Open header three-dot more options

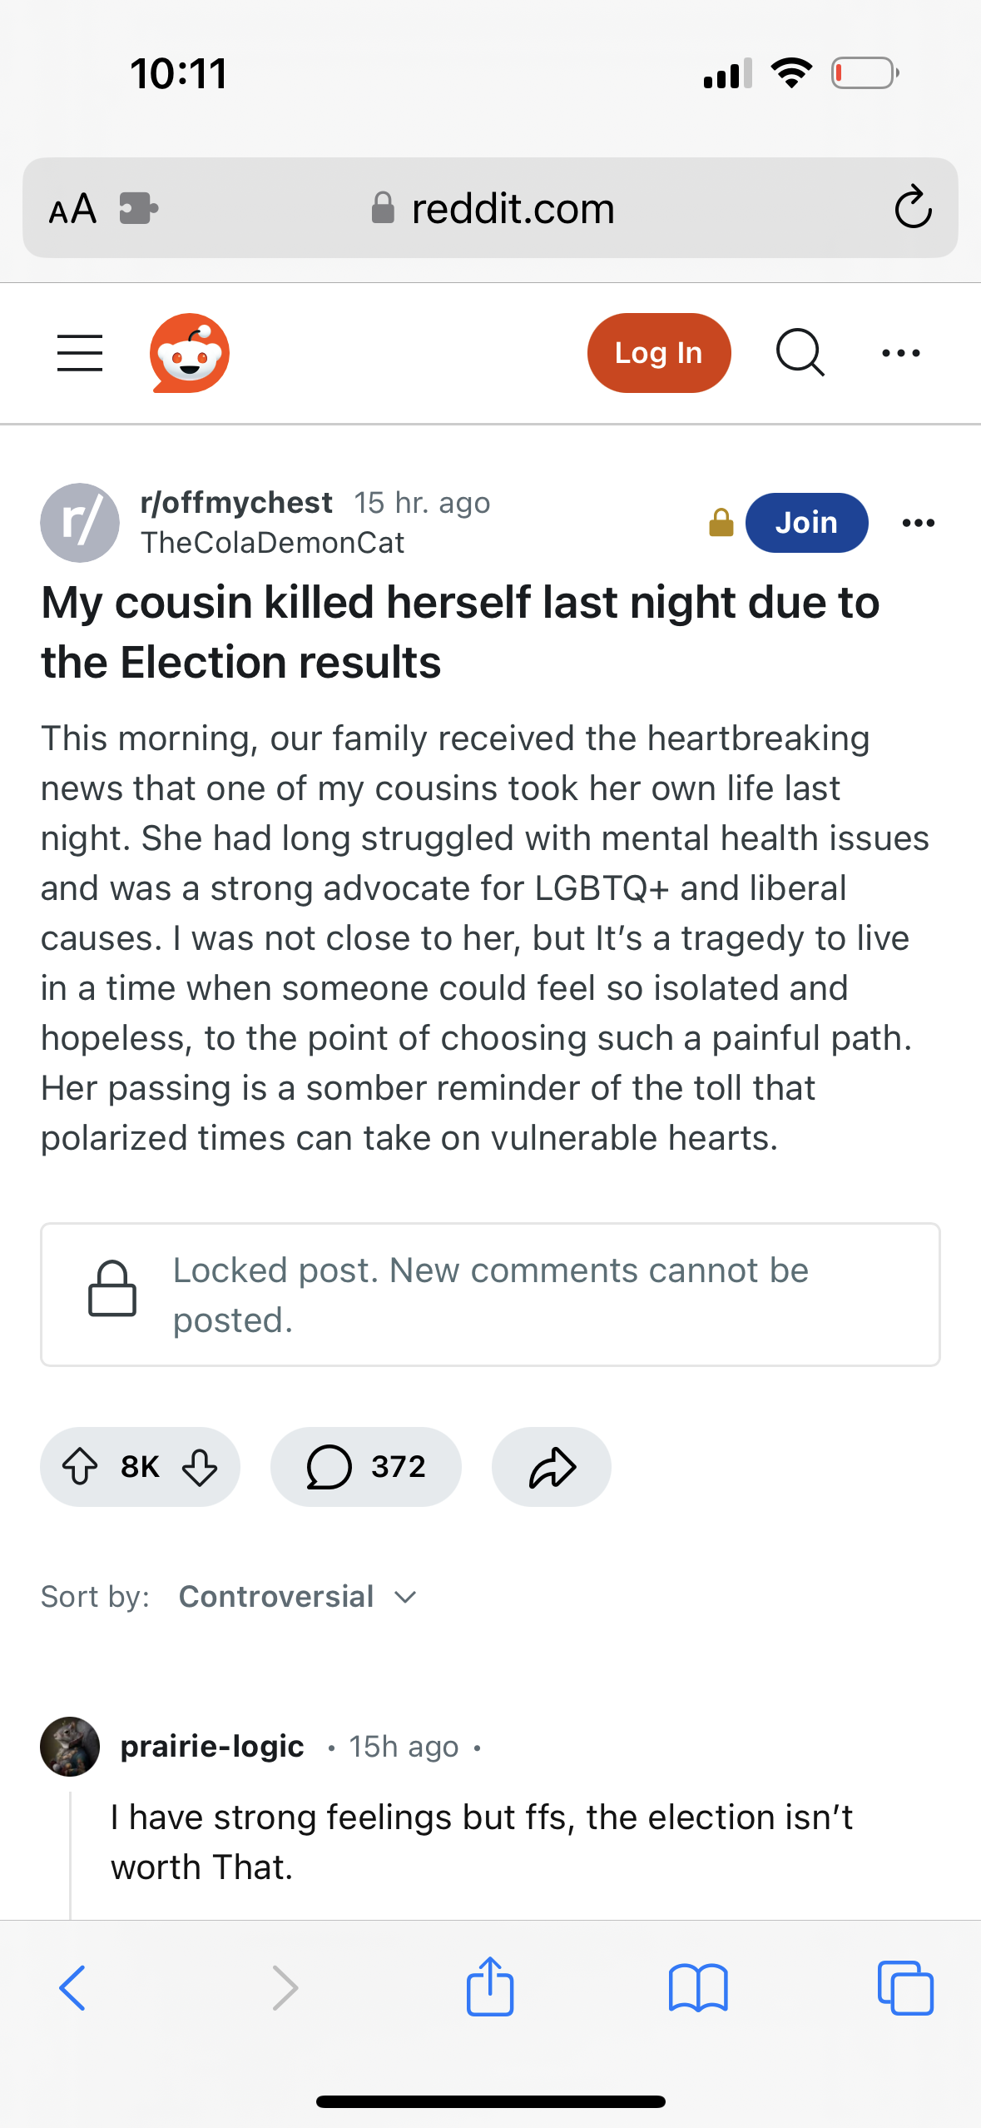tap(900, 353)
